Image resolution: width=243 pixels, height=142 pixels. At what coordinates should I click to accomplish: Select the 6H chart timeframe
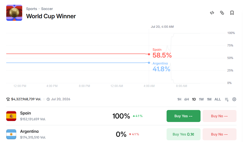coord(187,99)
